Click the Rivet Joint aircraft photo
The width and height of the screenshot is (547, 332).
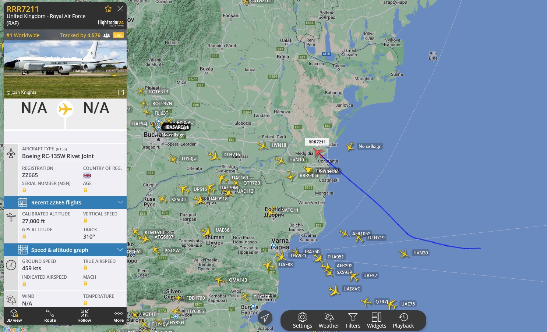coord(65,69)
